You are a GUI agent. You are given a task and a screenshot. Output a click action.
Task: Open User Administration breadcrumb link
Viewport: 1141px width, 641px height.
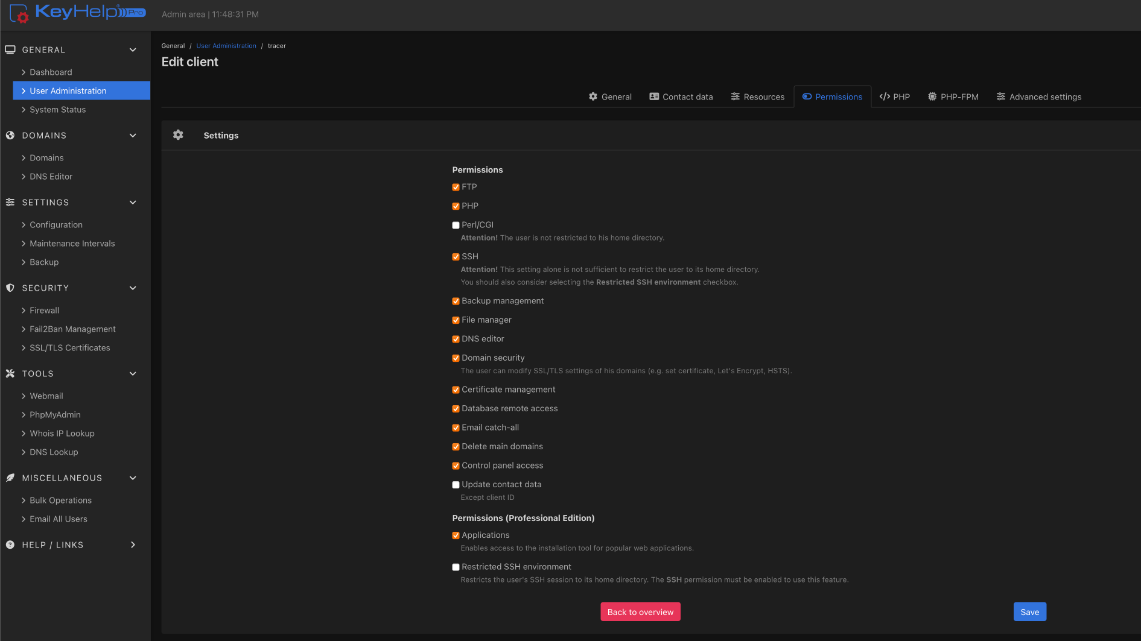tap(226, 46)
